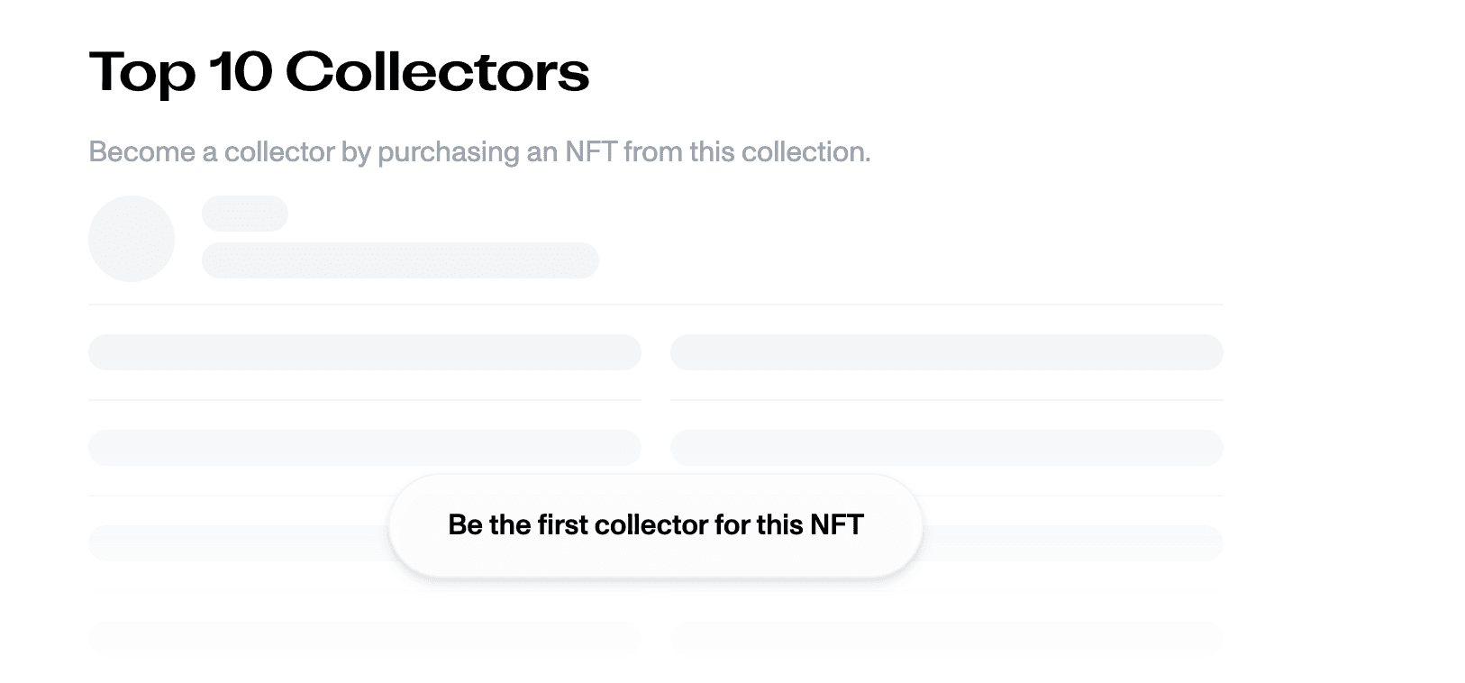Click the full-width divider under the avatar section

(656, 305)
